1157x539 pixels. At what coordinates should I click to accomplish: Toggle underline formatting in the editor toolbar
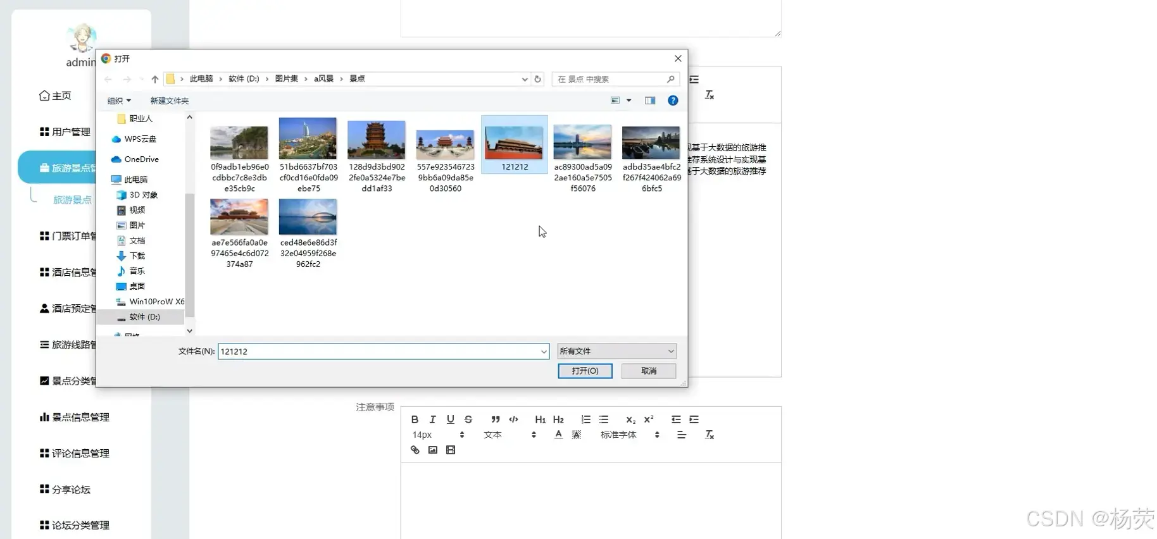[450, 419]
